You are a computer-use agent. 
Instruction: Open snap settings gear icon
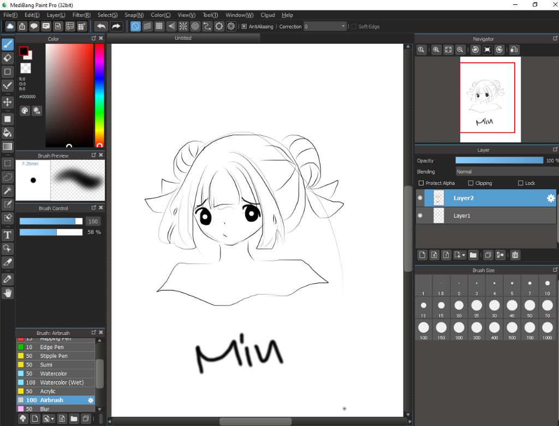point(231,26)
